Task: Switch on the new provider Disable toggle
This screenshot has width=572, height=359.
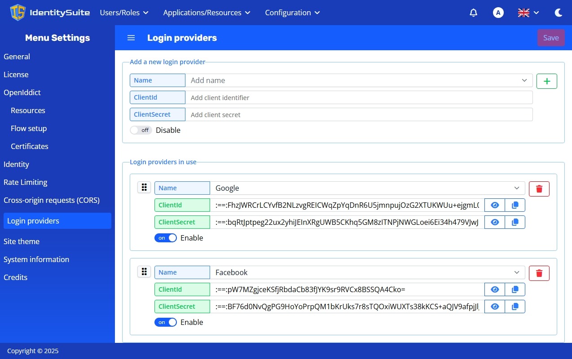Action: (141, 130)
